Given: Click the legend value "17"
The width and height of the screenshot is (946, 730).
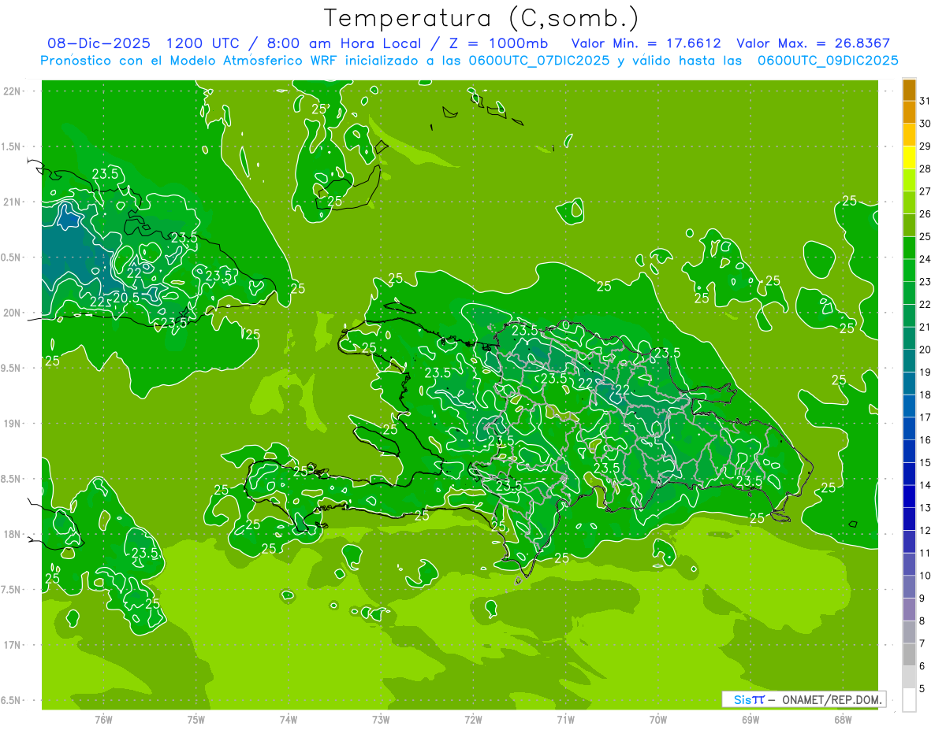Looking at the screenshot, I should pyautogui.click(x=925, y=417).
